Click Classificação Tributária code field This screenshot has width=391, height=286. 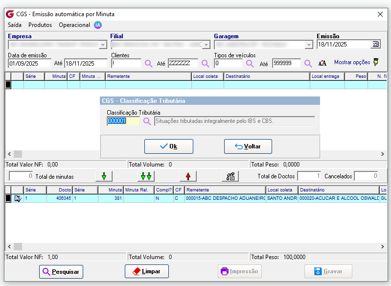click(123, 121)
